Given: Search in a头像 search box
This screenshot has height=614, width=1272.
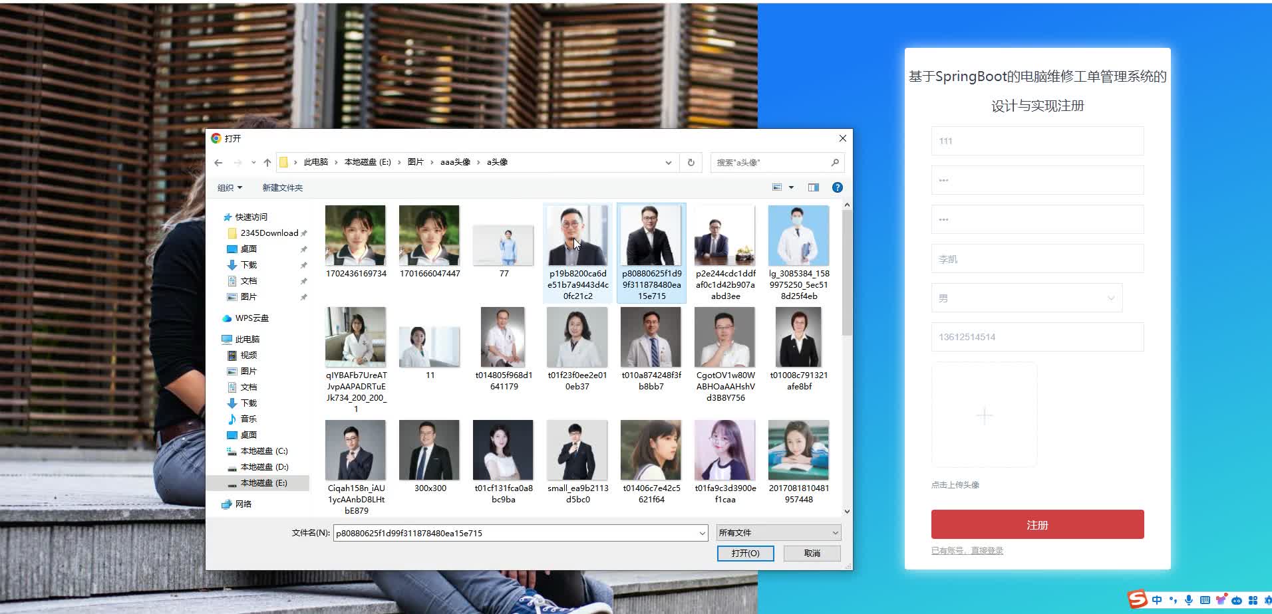Looking at the screenshot, I should click(x=777, y=162).
